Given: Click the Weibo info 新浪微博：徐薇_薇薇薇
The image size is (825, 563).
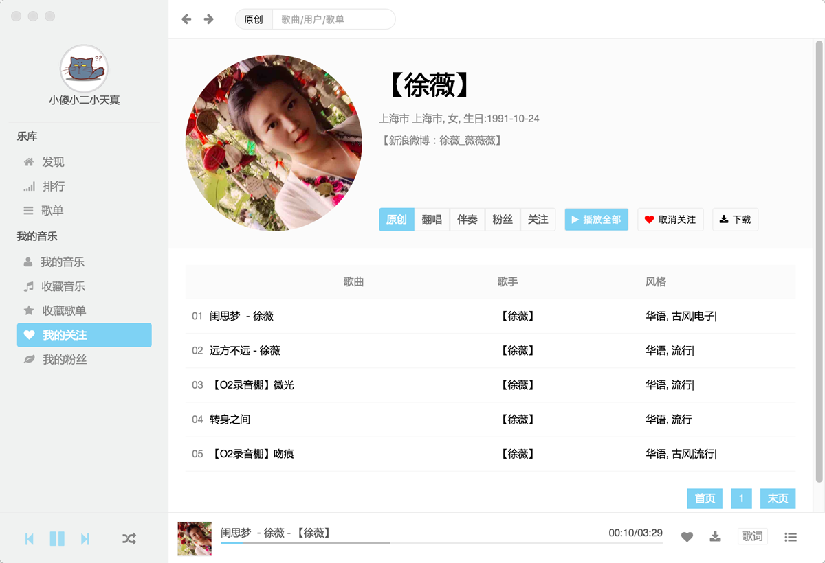Looking at the screenshot, I should [x=441, y=140].
